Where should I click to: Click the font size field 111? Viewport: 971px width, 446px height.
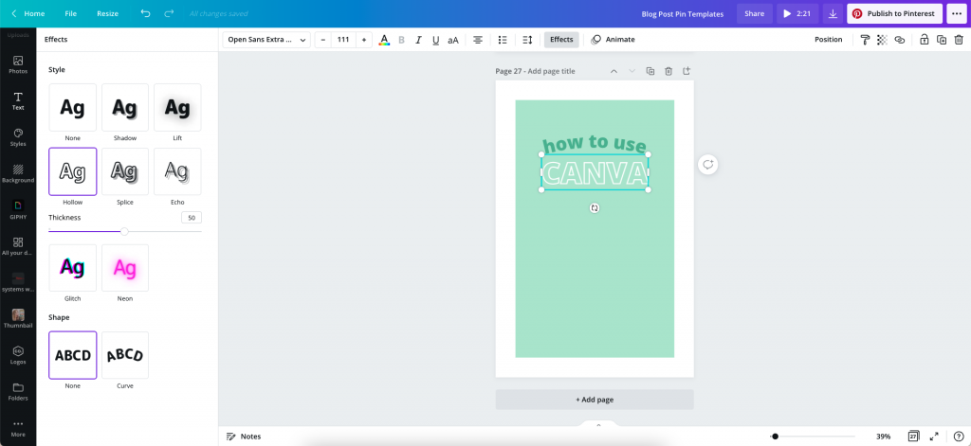(343, 40)
